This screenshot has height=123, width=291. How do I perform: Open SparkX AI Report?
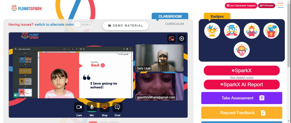[242, 84]
